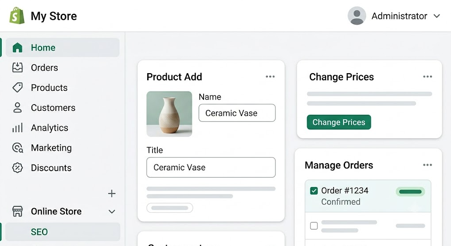Click the green status badge for Order #1234

410,191
